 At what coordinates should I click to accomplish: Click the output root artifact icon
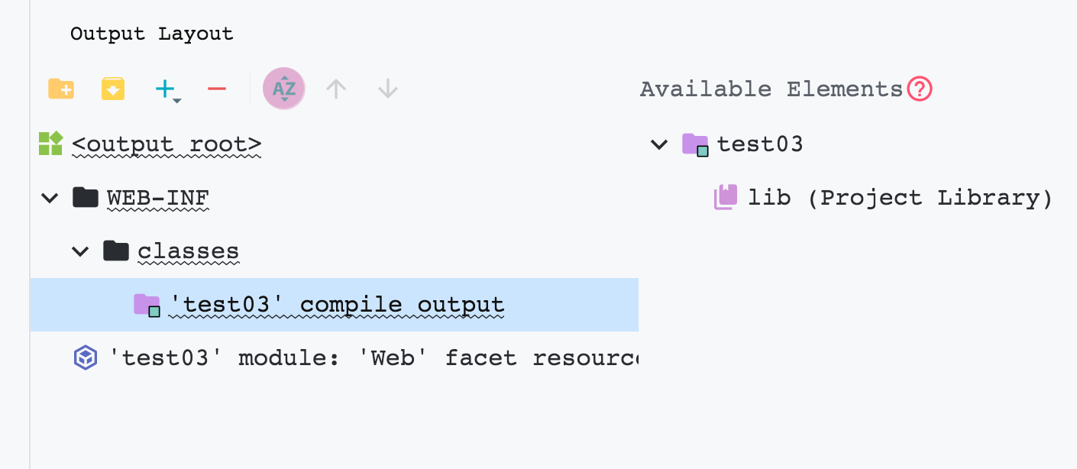pos(50,143)
